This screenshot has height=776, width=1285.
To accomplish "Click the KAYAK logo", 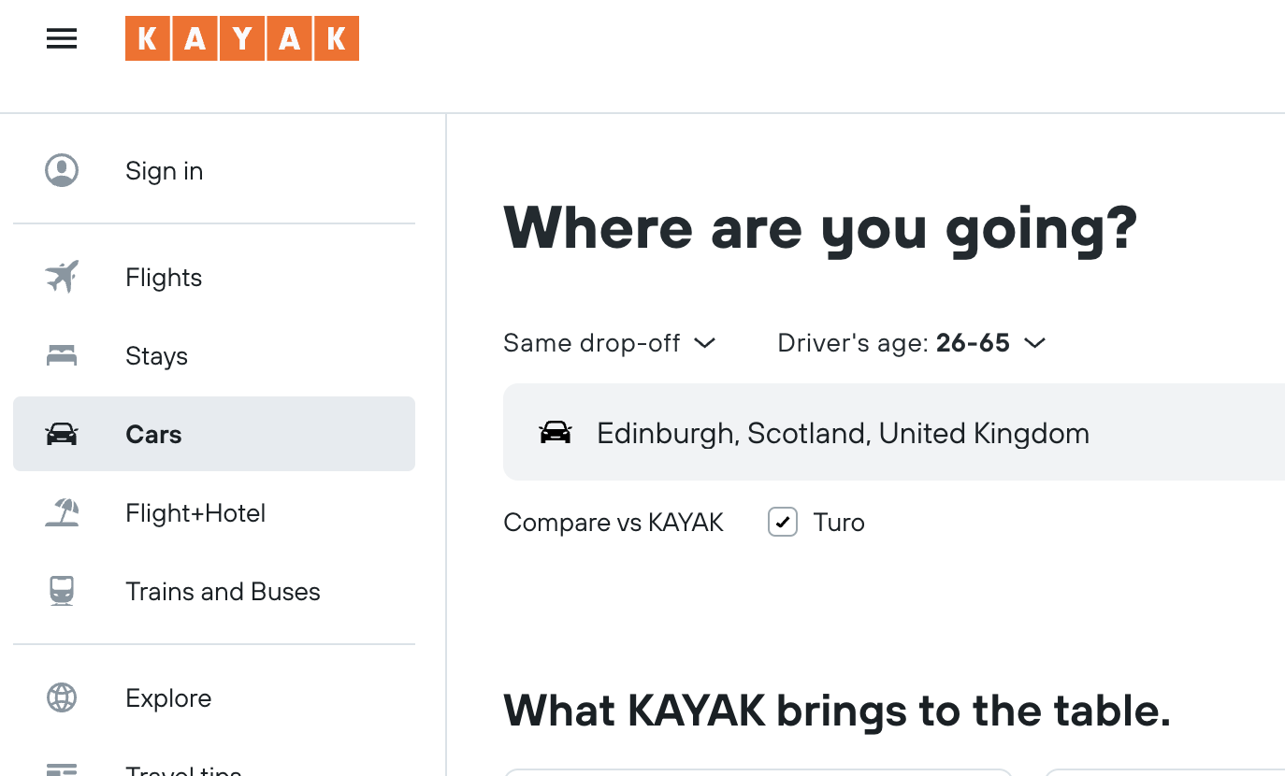I will point(242,38).
